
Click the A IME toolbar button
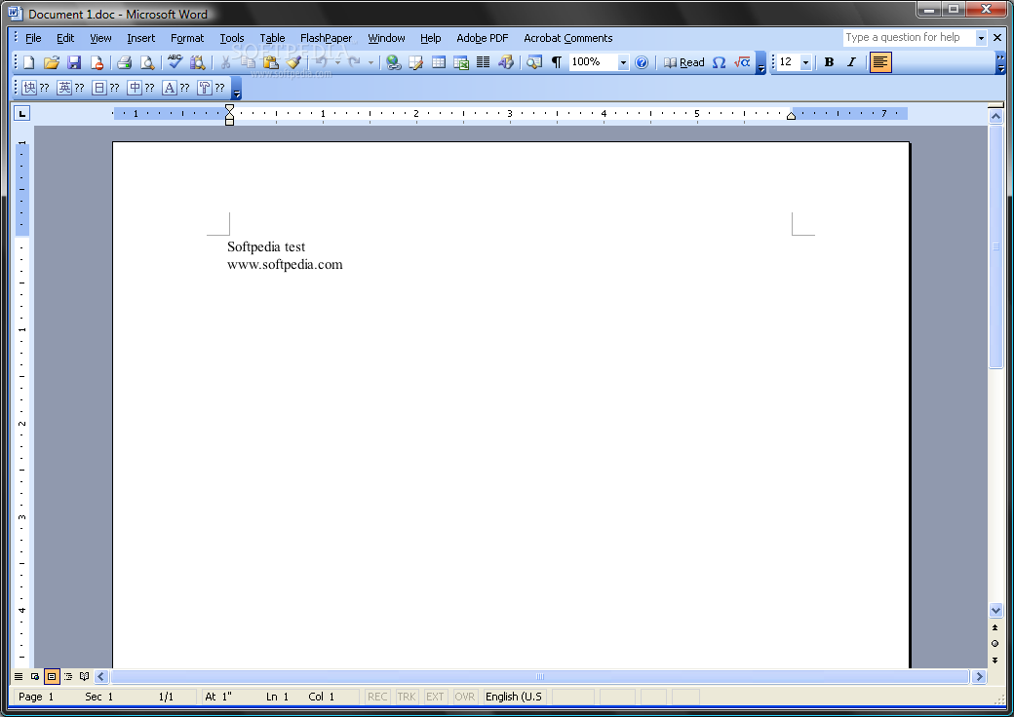click(175, 88)
